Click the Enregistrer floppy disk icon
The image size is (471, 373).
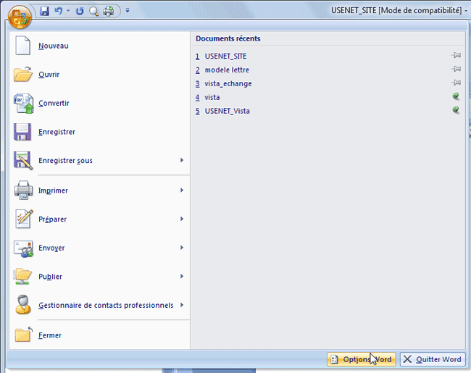point(24,132)
